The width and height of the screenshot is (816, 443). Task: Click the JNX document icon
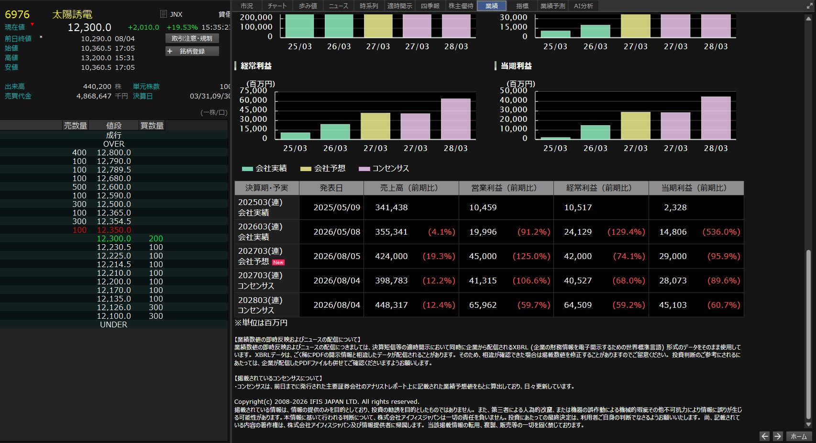(164, 14)
